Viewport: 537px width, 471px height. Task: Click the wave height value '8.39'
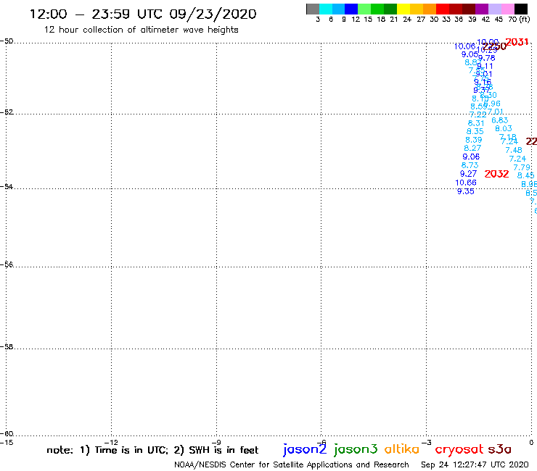coord(474,140)
